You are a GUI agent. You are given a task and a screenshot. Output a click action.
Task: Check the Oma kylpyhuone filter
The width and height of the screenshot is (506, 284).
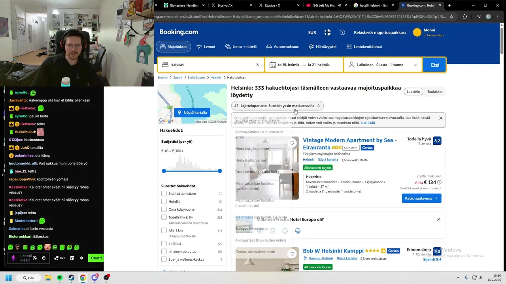(164, 209)
